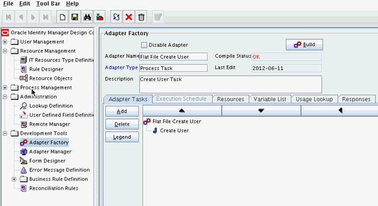The image size is (378, 206).
Task: Click the left arrow button above task tree
Action: click(x=340, y=111)
